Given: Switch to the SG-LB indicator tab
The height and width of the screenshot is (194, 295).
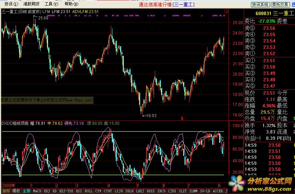Looking at the screenshot, I should 205,191.
